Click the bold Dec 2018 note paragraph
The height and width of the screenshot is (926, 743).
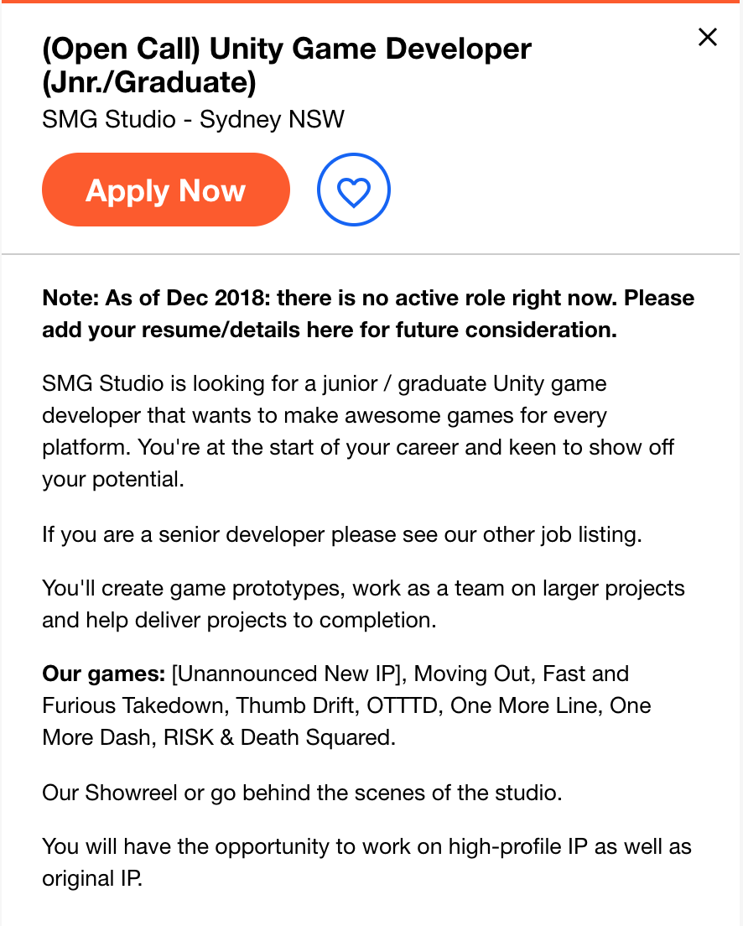coord(368,315)
